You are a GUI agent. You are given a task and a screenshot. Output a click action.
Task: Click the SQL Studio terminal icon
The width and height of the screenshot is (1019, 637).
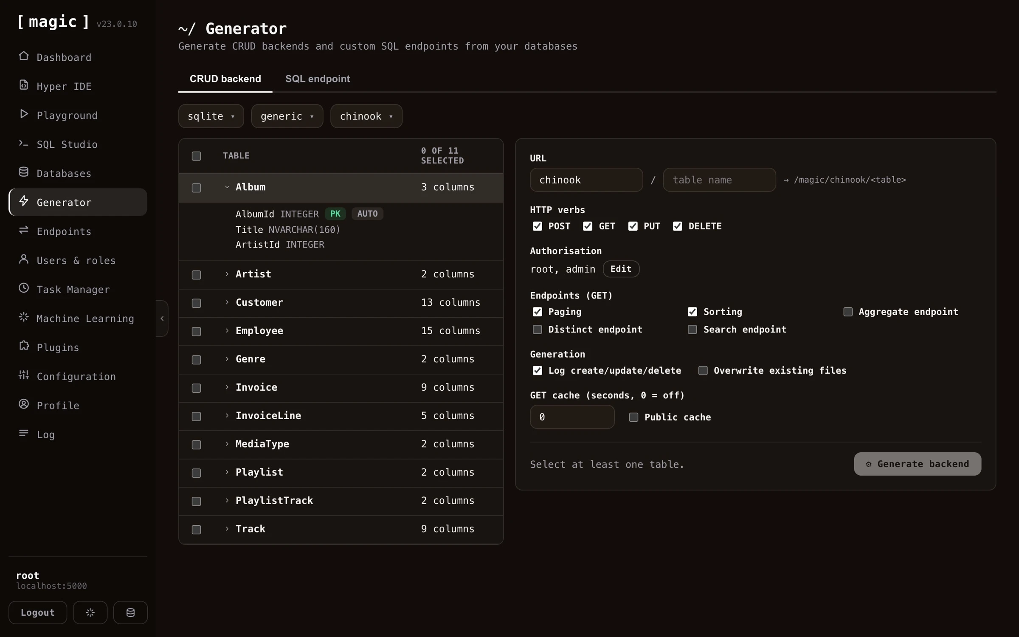(24, 143)
